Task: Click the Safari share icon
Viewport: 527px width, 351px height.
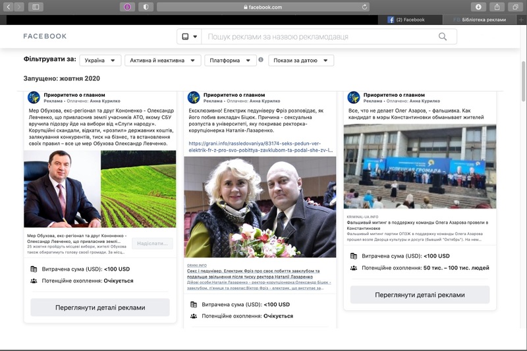Action: pyautogui.click(x=497, y=7)
